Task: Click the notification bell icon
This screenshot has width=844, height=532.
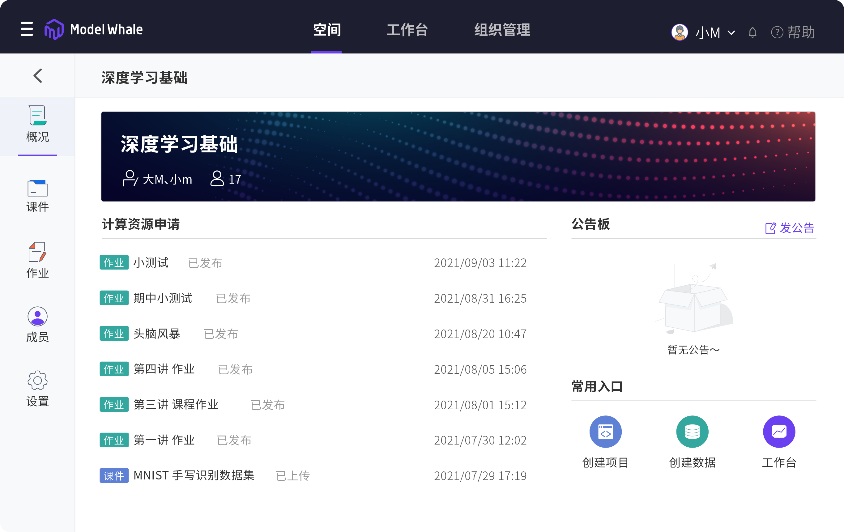Action: 752,32
